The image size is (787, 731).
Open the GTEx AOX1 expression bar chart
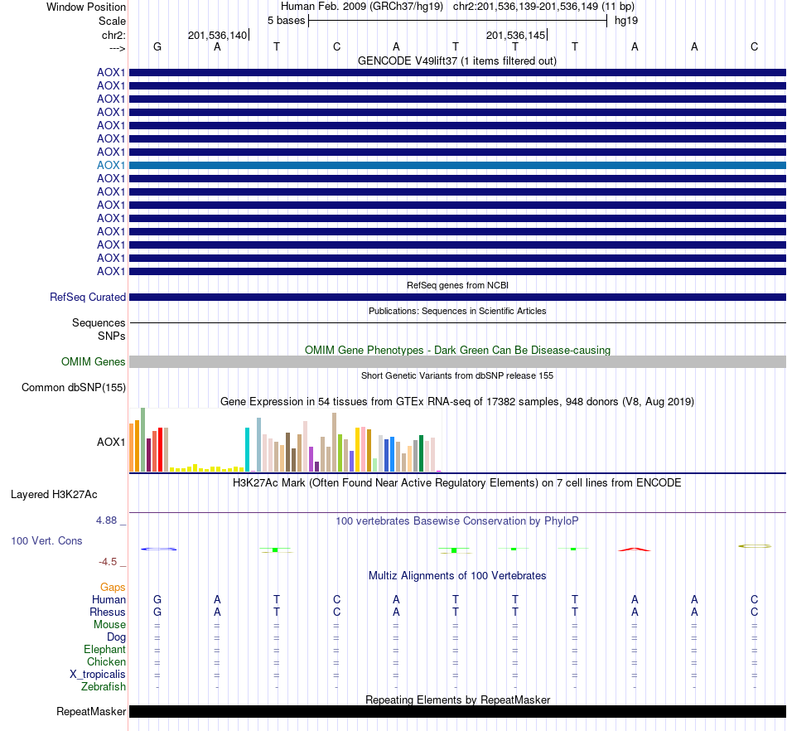[285, 440]
